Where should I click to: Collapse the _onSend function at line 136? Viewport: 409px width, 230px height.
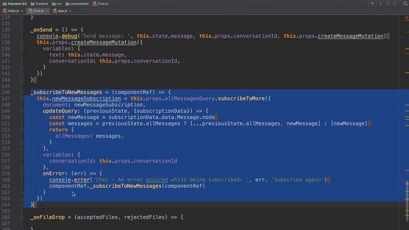pyautogui.click(x=22, y=30)
